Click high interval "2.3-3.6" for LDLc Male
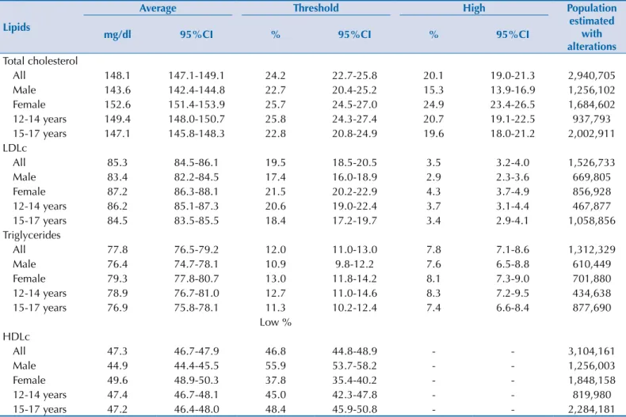The width and height of the screenshot is (626, 417). click(513, 177)
